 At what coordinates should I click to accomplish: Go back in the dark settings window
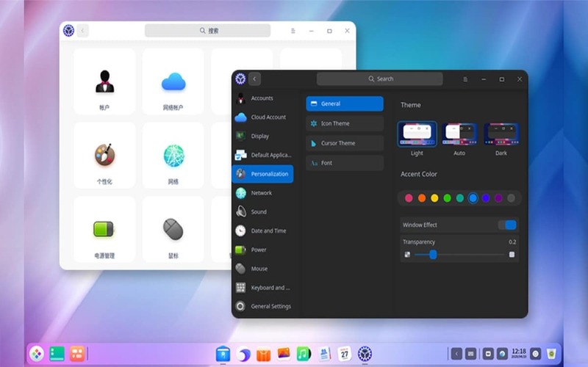254,79
